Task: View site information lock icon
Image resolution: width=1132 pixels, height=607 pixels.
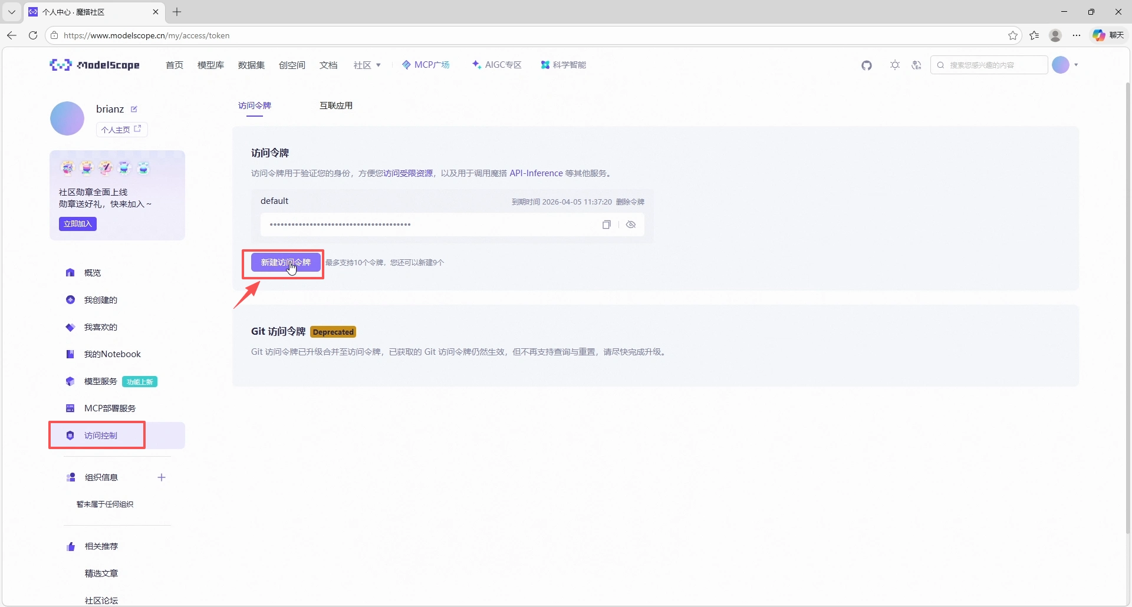Action: (x=54, y=35)
